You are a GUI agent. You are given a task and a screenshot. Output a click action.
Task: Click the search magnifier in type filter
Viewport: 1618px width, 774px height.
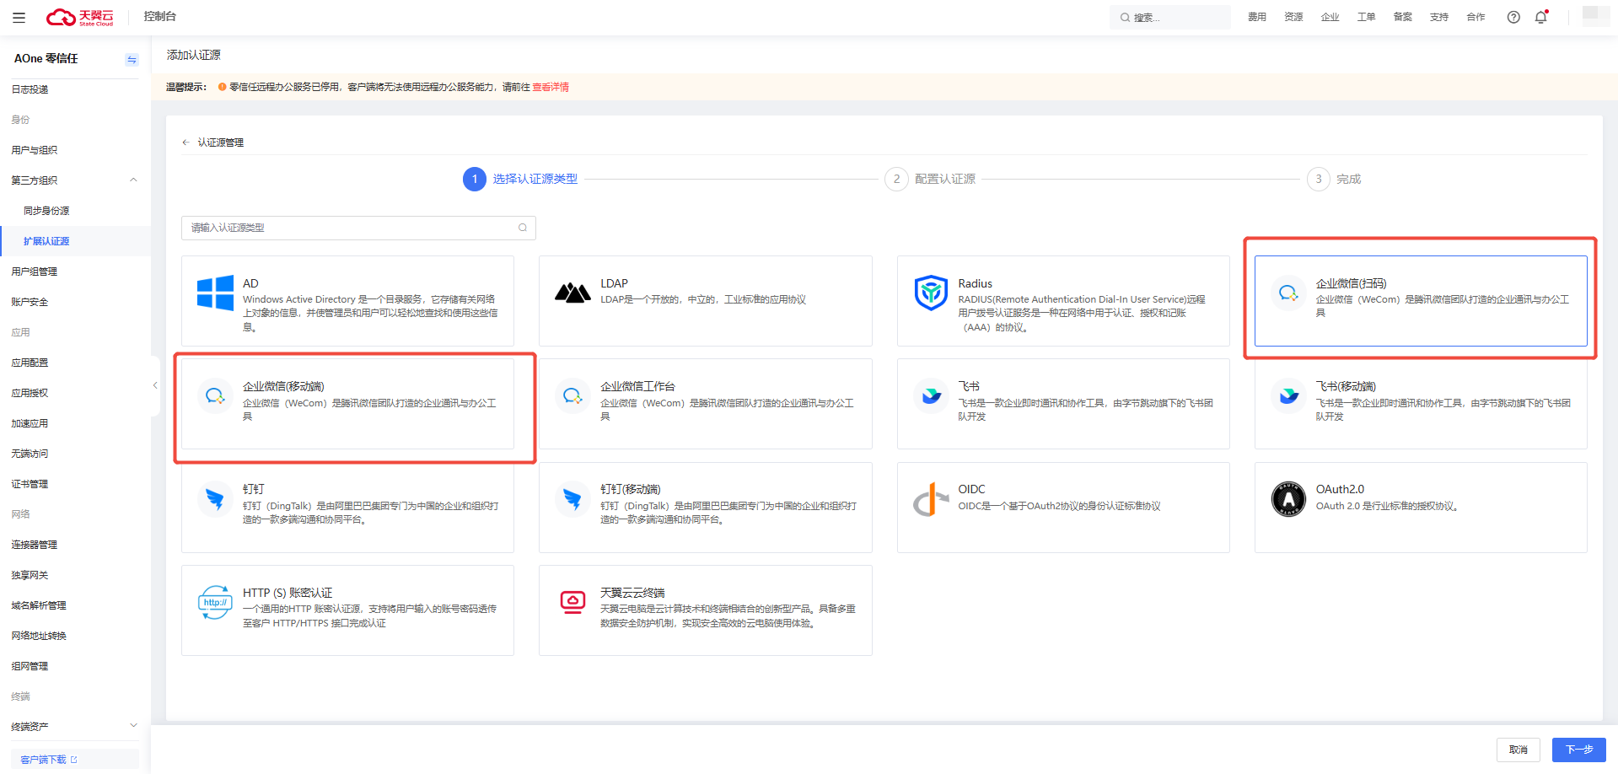coord(523,228)
